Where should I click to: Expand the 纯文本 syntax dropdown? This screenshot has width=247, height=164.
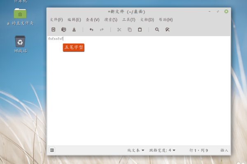(135, 150)
